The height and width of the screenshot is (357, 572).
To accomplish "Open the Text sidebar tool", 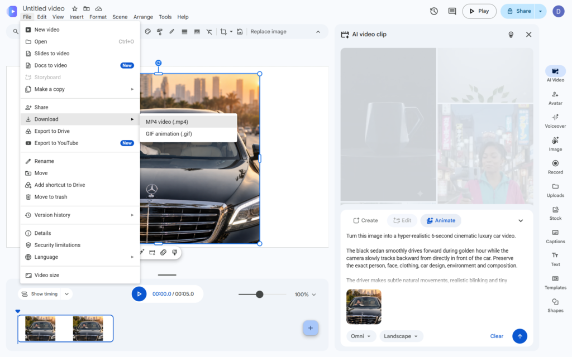I will click(555, 259).
